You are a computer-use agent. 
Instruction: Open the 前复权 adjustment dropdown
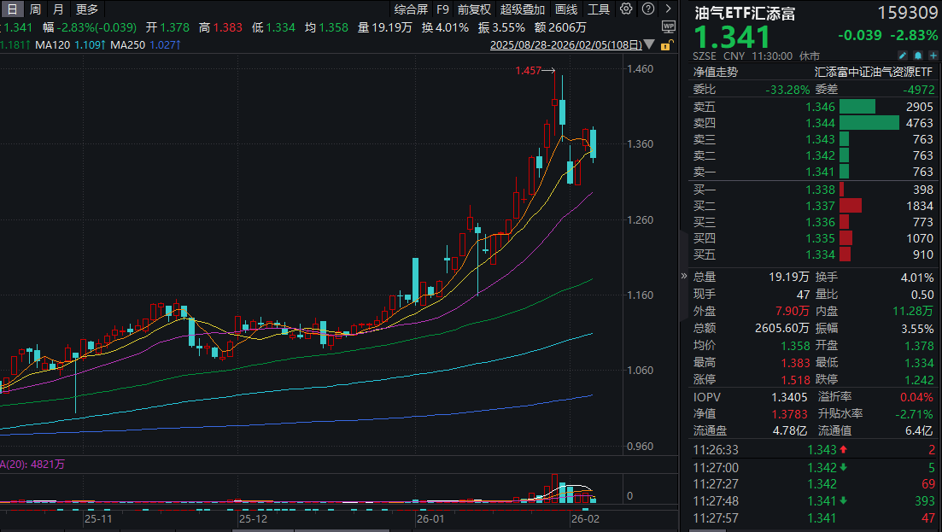(474, 9)
